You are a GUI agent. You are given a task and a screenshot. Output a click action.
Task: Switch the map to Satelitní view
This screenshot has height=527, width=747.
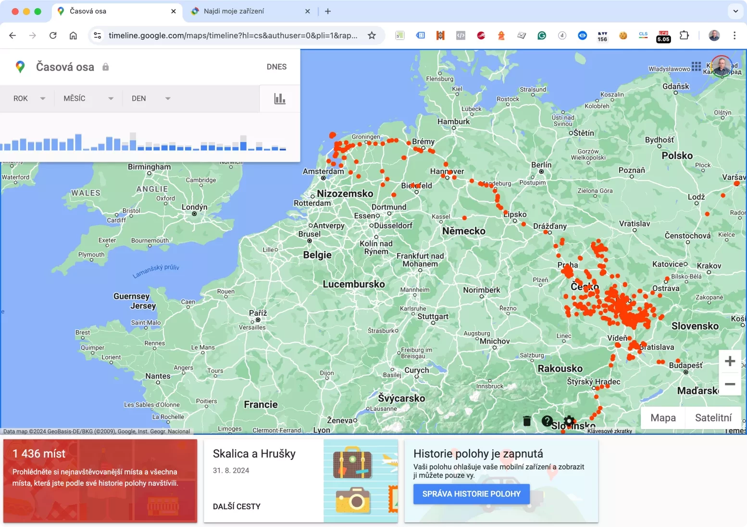coord(713,418)
